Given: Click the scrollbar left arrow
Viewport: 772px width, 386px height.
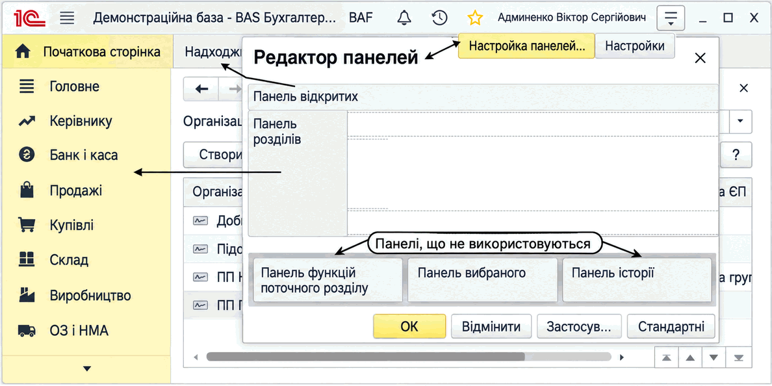Looking at the screenshot, I should 196,357.
